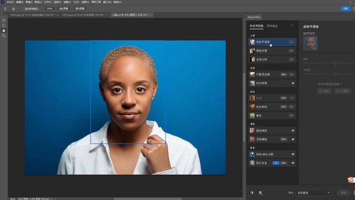Download the 超级缩放 filter via cloud icon

coord(293,131)
